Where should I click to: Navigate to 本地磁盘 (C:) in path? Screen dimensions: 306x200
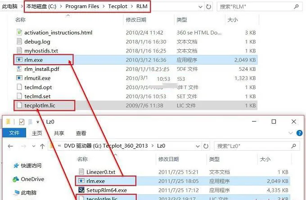41,6
